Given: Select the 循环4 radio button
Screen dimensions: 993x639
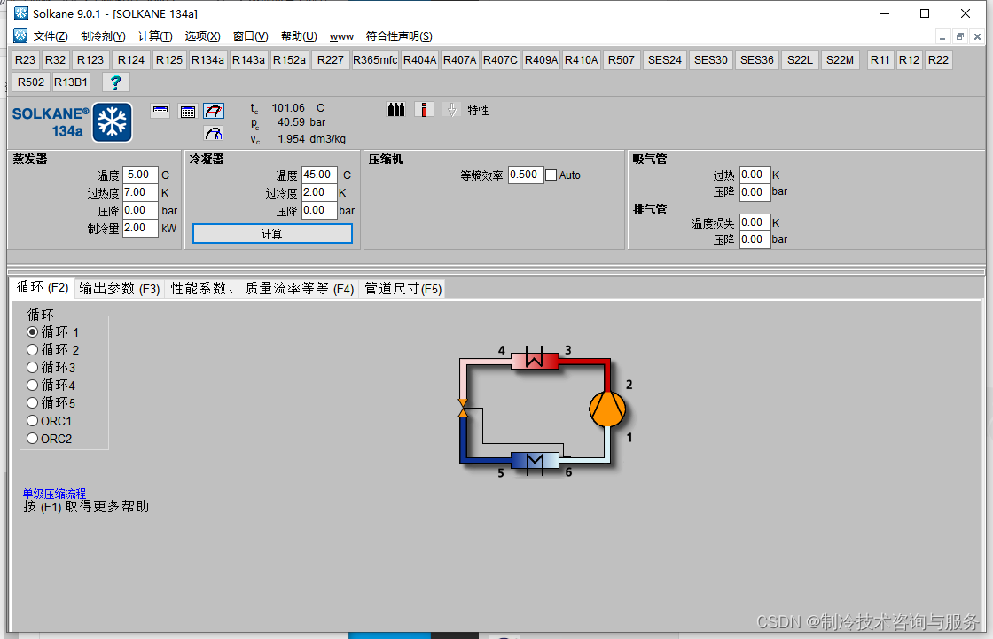Looking at the screenshot, I should point(32,385).
